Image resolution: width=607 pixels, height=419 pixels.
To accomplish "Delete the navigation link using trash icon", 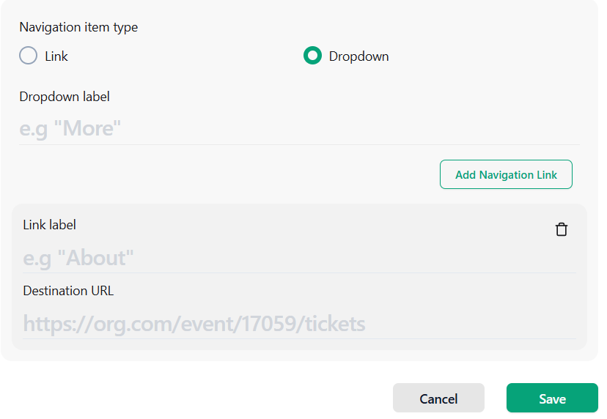I will [562, 229].
